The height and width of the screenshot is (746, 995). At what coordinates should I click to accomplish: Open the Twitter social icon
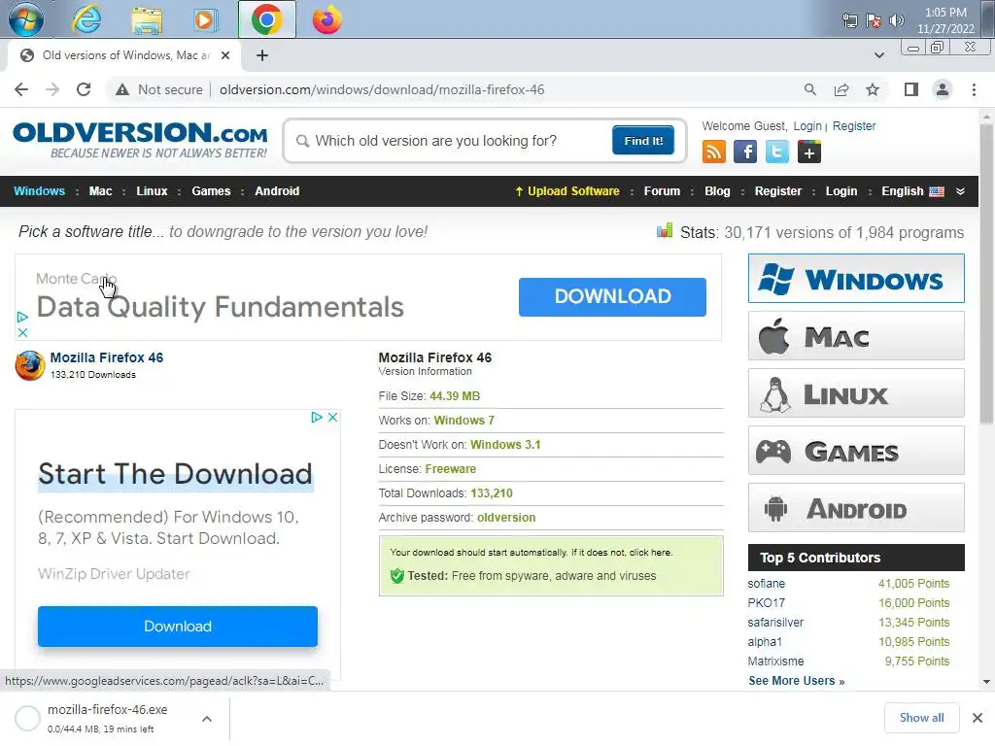point(776,153)
